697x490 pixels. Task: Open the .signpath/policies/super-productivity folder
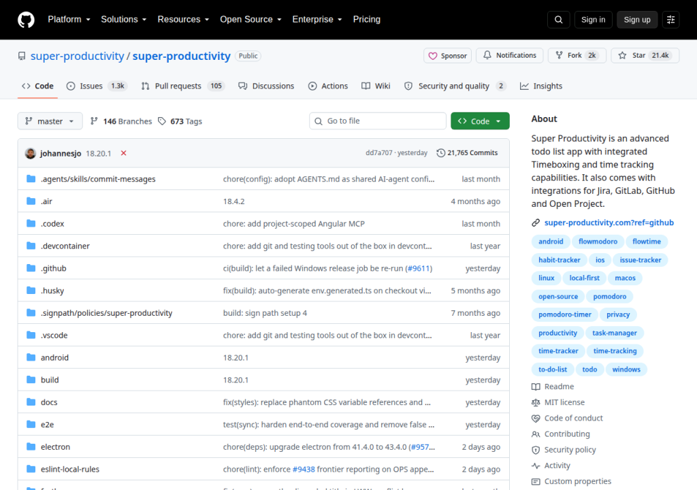(106, 313)
